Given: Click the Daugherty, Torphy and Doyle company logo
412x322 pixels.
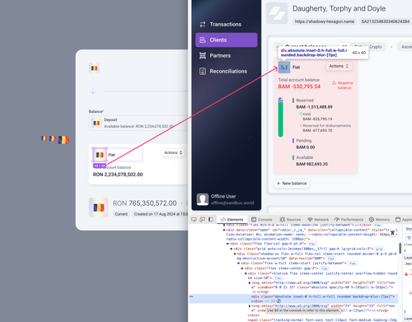Looking at the screenshot, I should [x=277, y=13].
